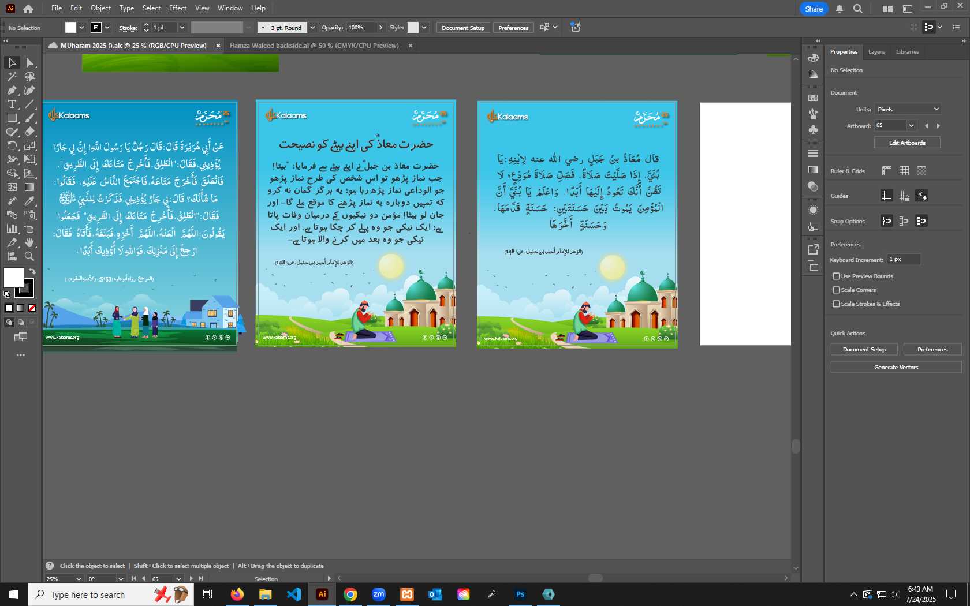The height and width of the screenshot is (606, 970).
Task: Select the Rectangle tool
Action: click(x=12, y=118)
